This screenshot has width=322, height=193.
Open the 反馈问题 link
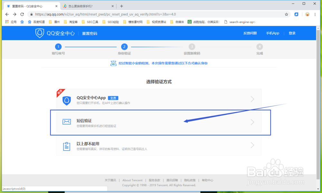pos(250,33)
